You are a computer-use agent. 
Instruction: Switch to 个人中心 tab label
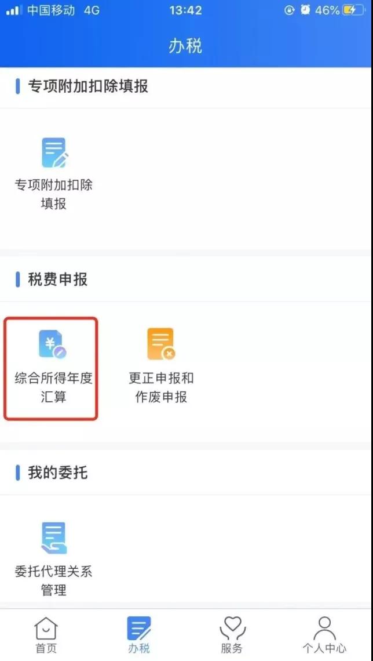(x=324, y=648)
